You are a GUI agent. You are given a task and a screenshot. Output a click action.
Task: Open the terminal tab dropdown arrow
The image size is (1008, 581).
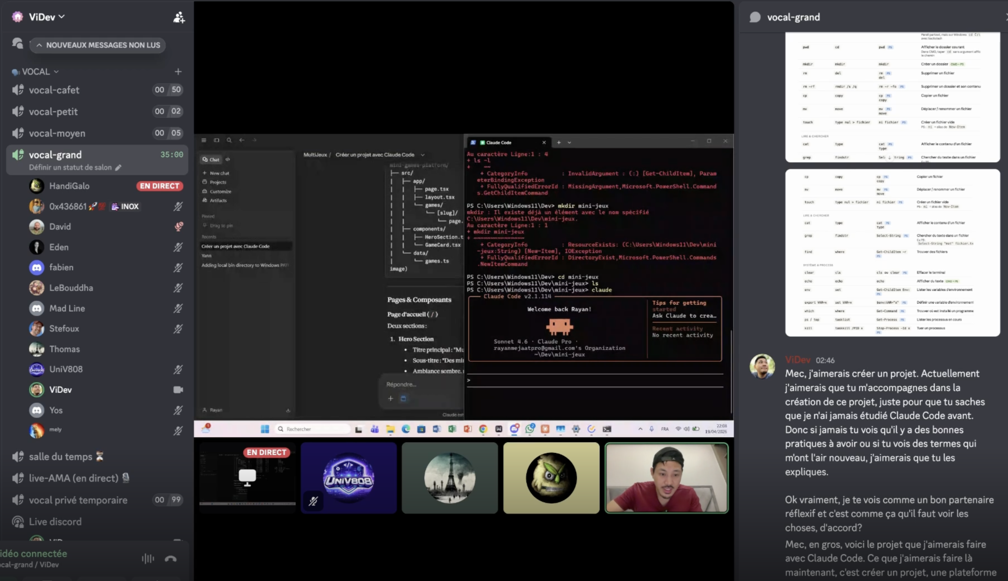coord(569,142)
